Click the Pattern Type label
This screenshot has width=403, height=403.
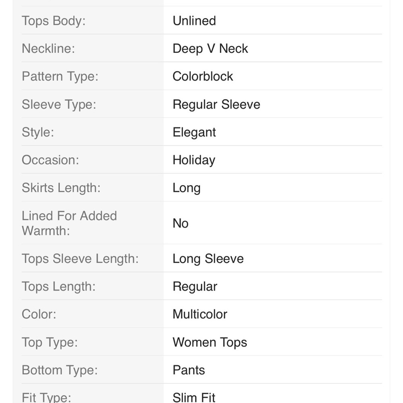(60, 77)
